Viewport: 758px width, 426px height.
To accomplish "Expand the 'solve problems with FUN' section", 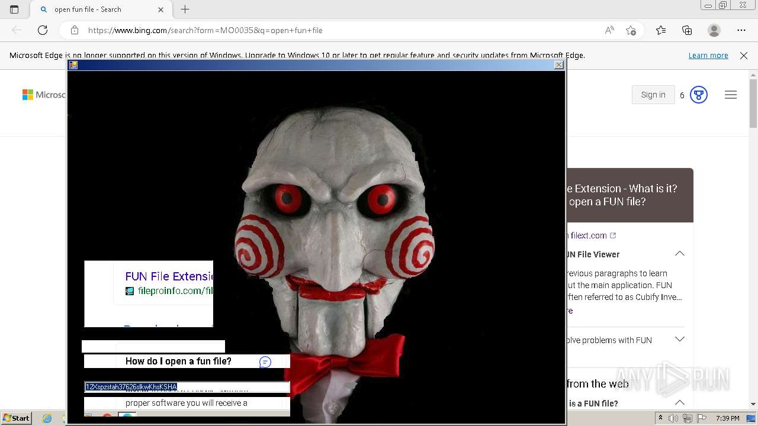I will 680,340.
